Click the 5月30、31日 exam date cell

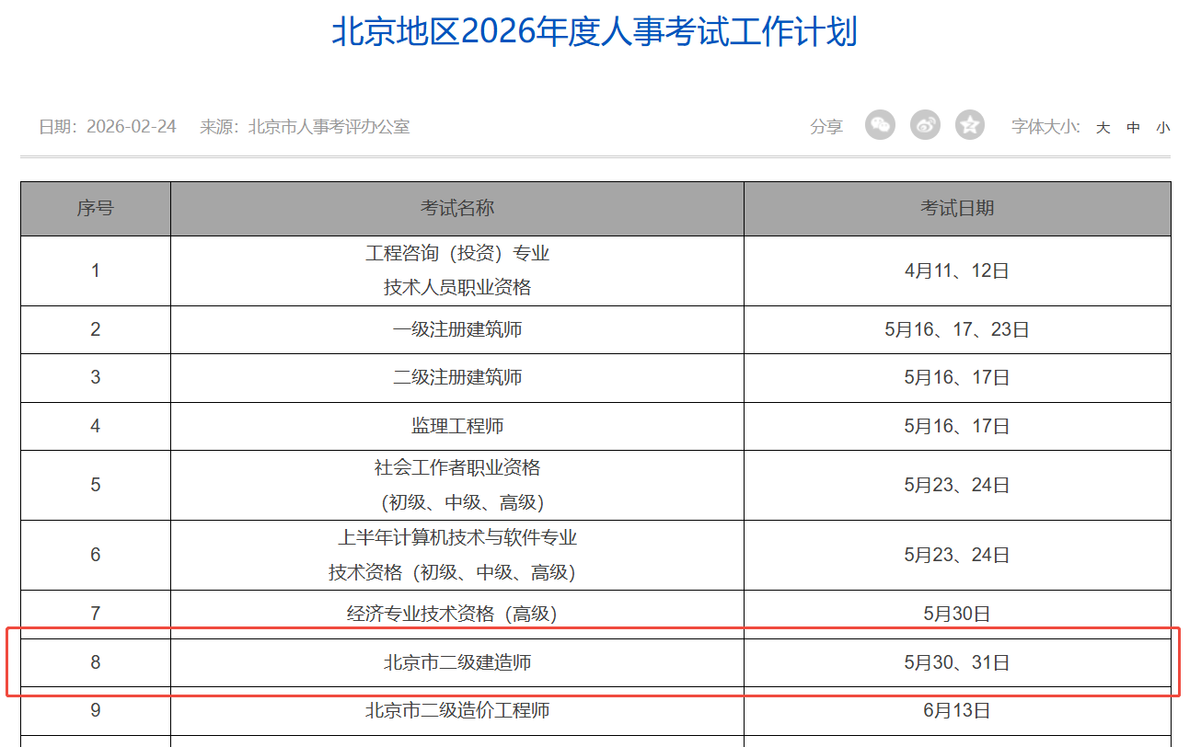click(957, 662)
